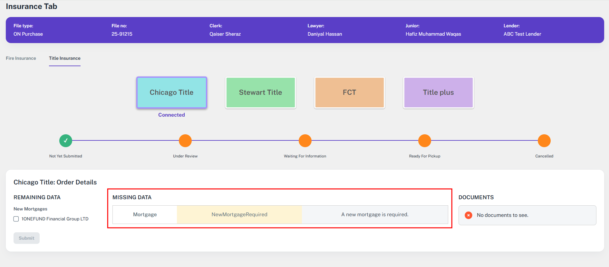Viewport: 609px width, 267px height.
Task: Click the file type ON Purchase
Action: pyautogui.click(x=28, y=34)
